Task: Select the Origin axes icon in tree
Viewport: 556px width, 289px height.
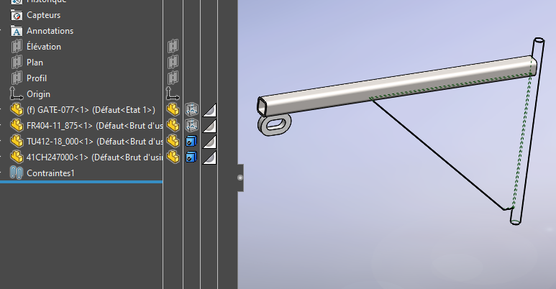Action: (x=17, y=94)
